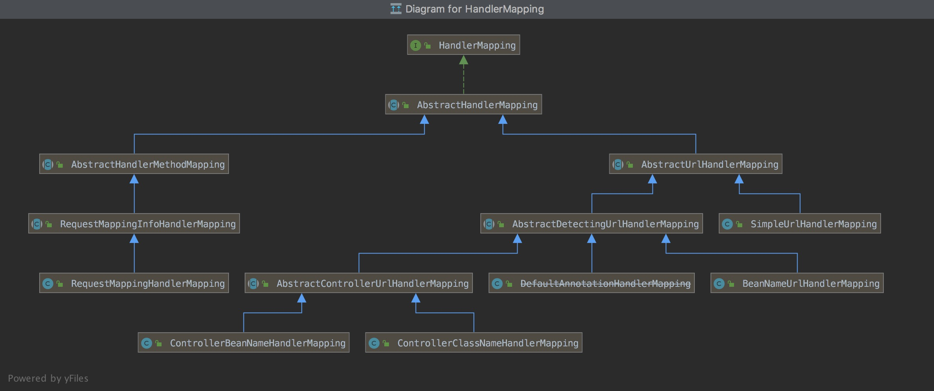Click the class icon of RequestMappingHandlerMapping
The width and height of the screenshot is (934, 391).
[x=48, y=284]
